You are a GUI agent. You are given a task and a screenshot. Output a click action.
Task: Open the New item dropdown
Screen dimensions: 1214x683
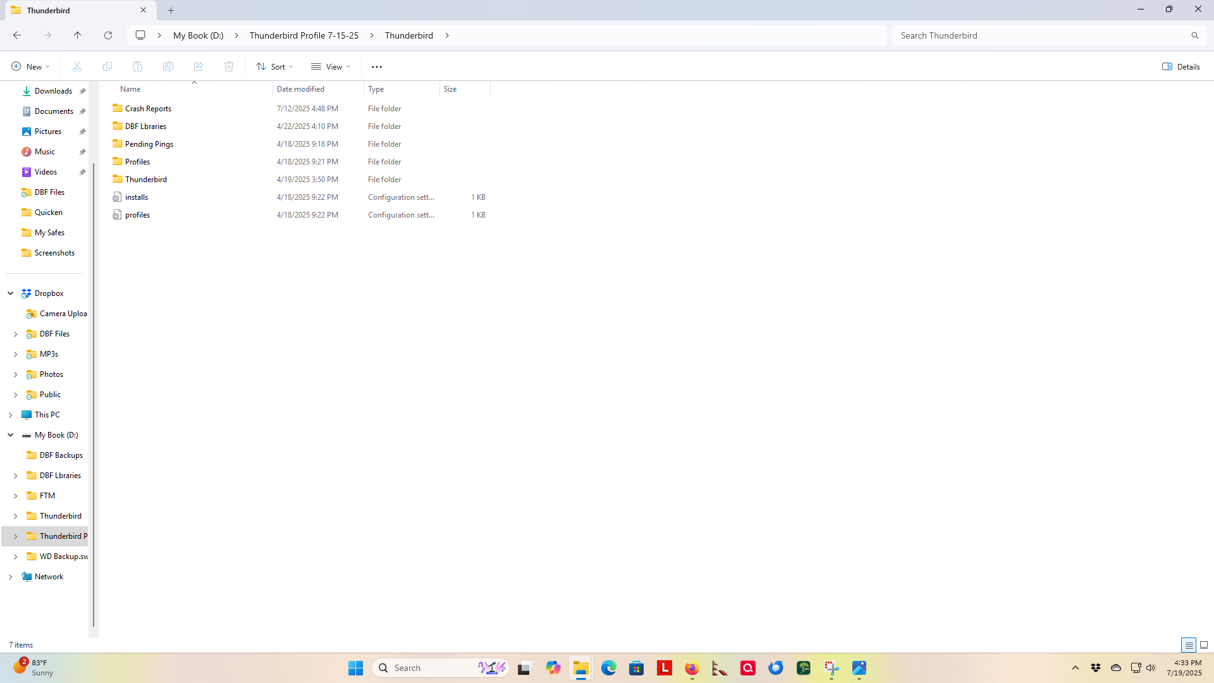coord(30,66)
